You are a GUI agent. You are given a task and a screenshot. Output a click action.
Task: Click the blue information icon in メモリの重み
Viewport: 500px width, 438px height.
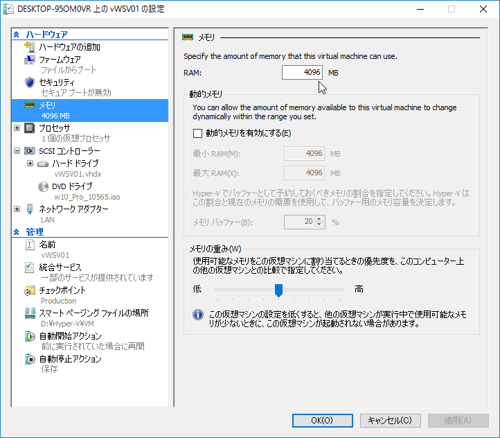[198, 315]
